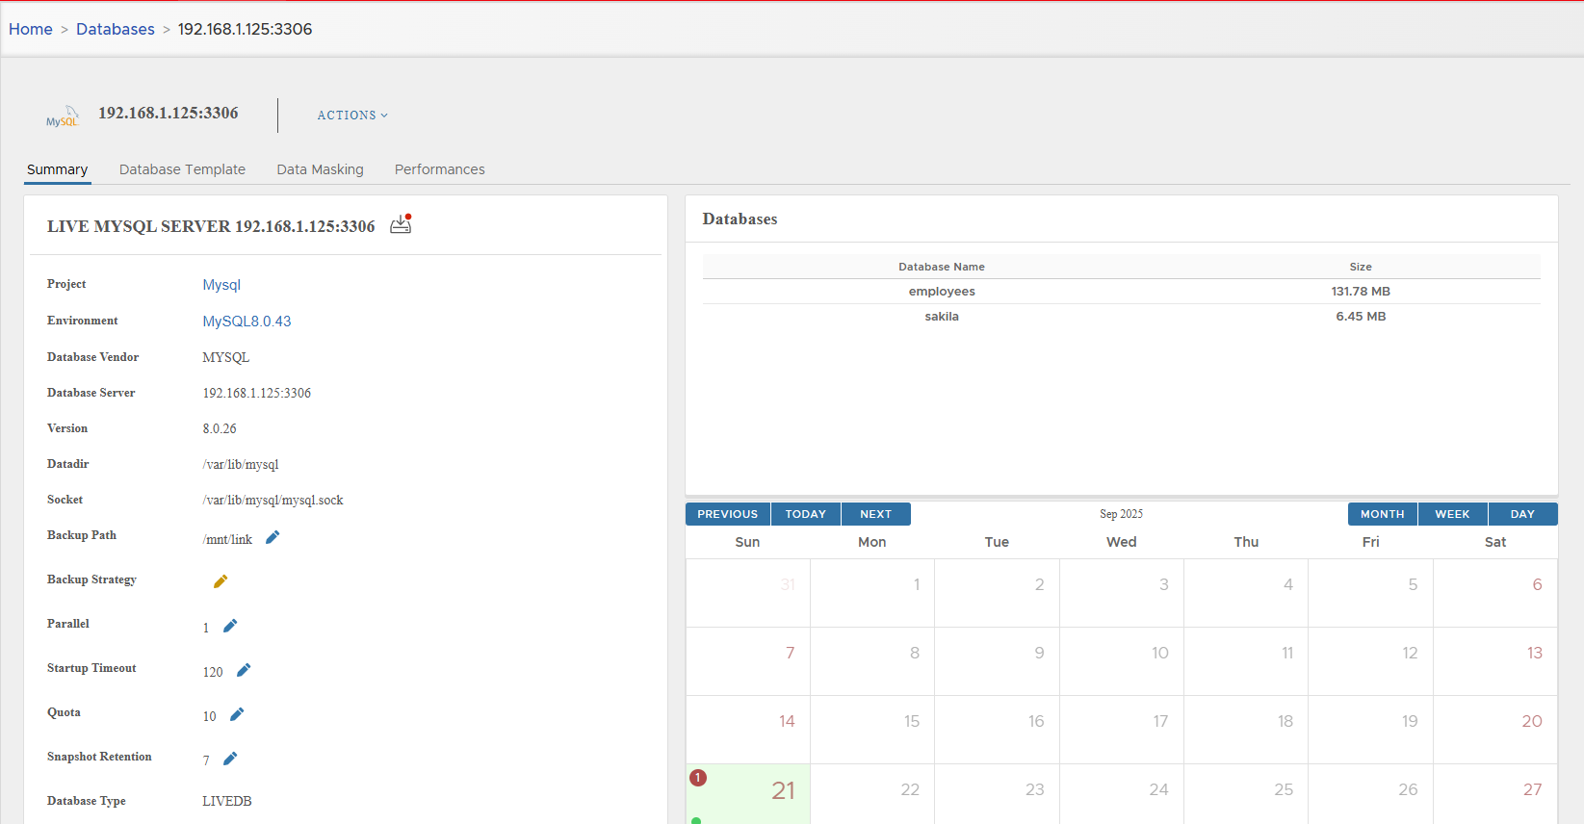Image resolution: width=1584 pixels, height=824 pixels.
Task: Switch calendar to Week view
Action: [x=1452, y=514]
